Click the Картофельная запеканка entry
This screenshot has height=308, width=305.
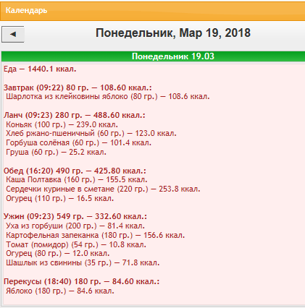point(96,235)
